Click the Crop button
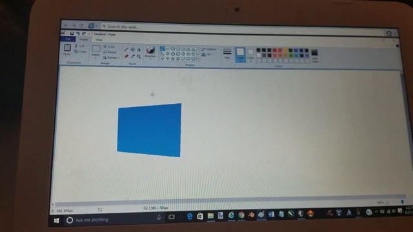Image resolution: width=413 pixels, height=232 pixels. click(x=110, y=47)
